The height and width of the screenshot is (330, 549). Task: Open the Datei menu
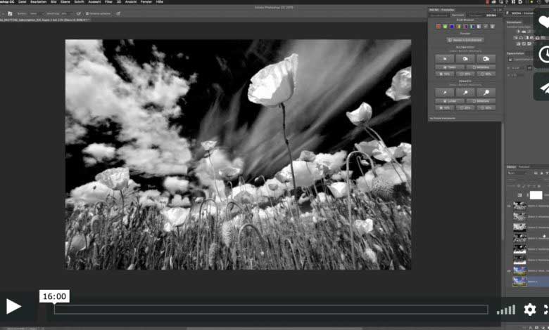(x=23, y=1)
